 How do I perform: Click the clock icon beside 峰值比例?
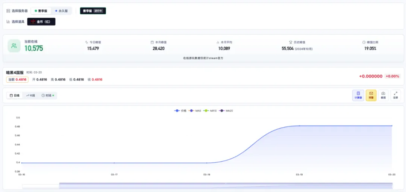point(364,42)
